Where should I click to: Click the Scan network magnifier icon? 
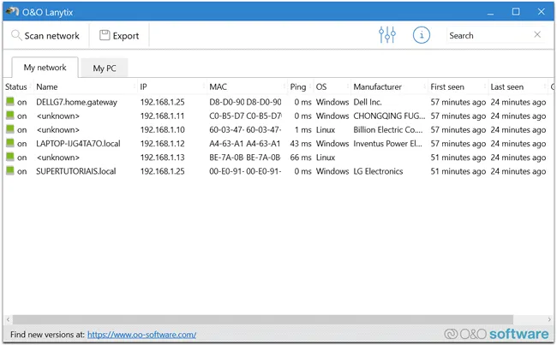16,36
